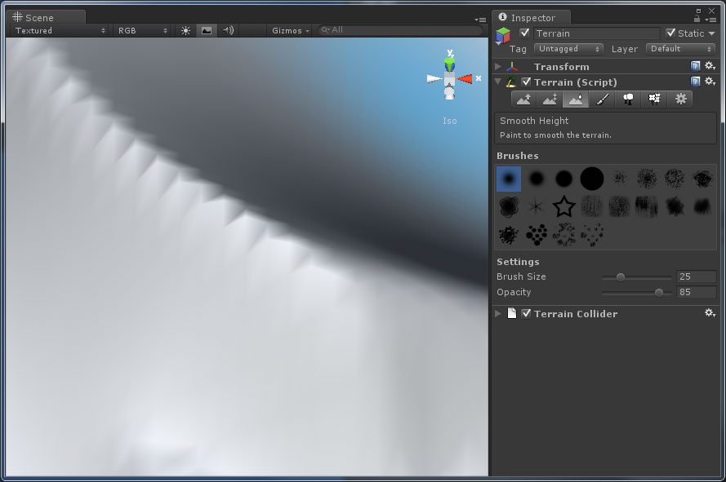Screen dimensions: 726x482
Task: Select the Smooth Height terrain tool
Action: [576, 99]
